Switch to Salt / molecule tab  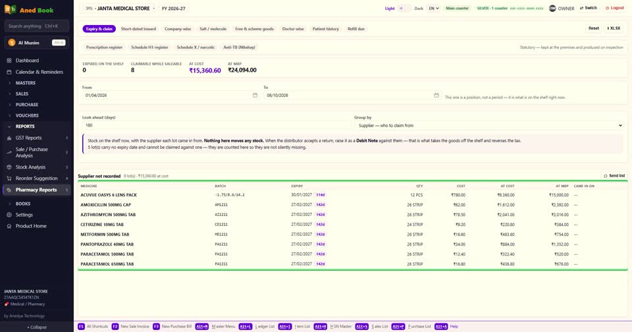pyautogui.click(x=213, y=28)
